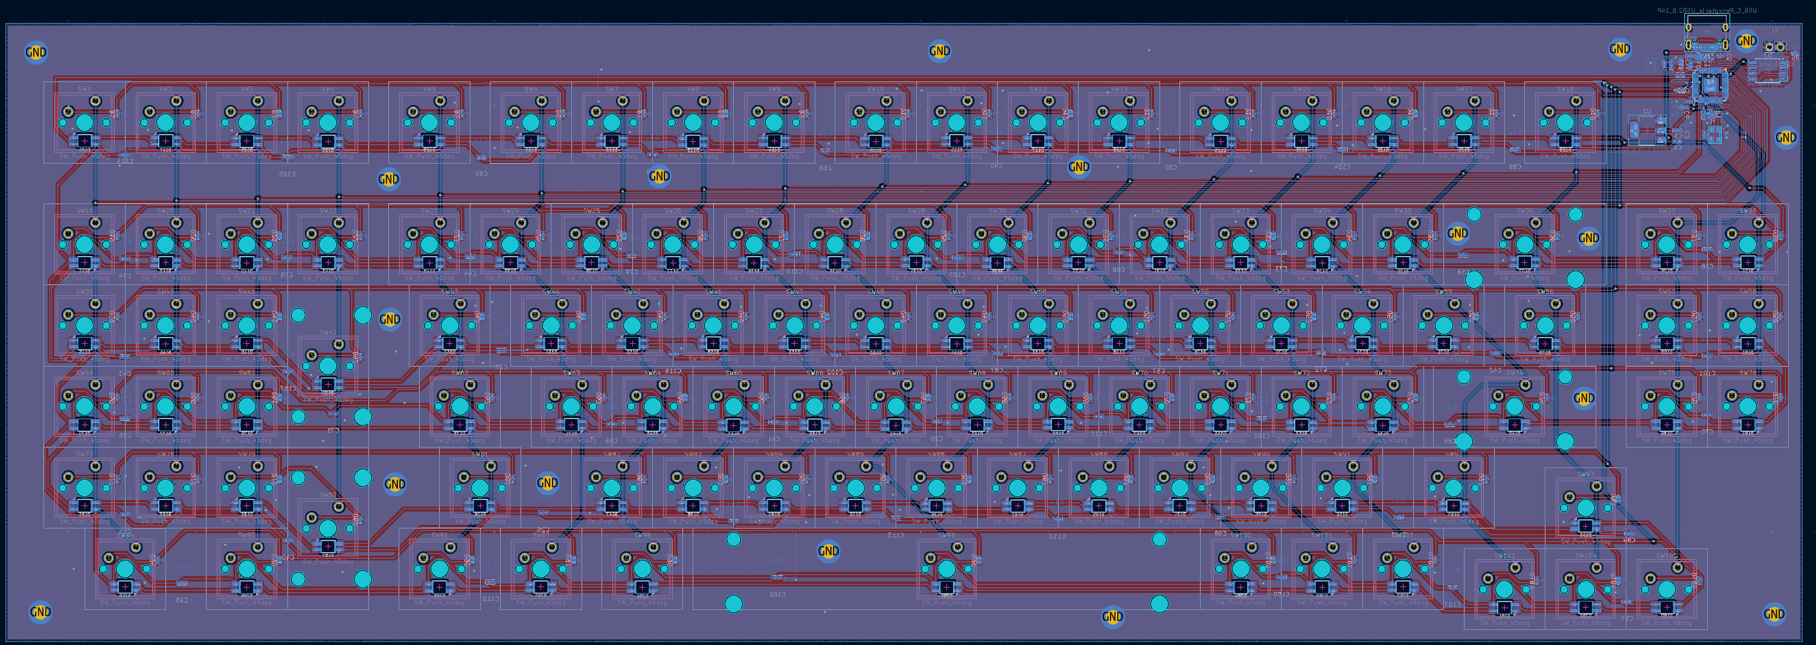Viewport: 1816px width, 645px height.
Task: Pick the SW30 switch footprint
Action: point(997,245)
